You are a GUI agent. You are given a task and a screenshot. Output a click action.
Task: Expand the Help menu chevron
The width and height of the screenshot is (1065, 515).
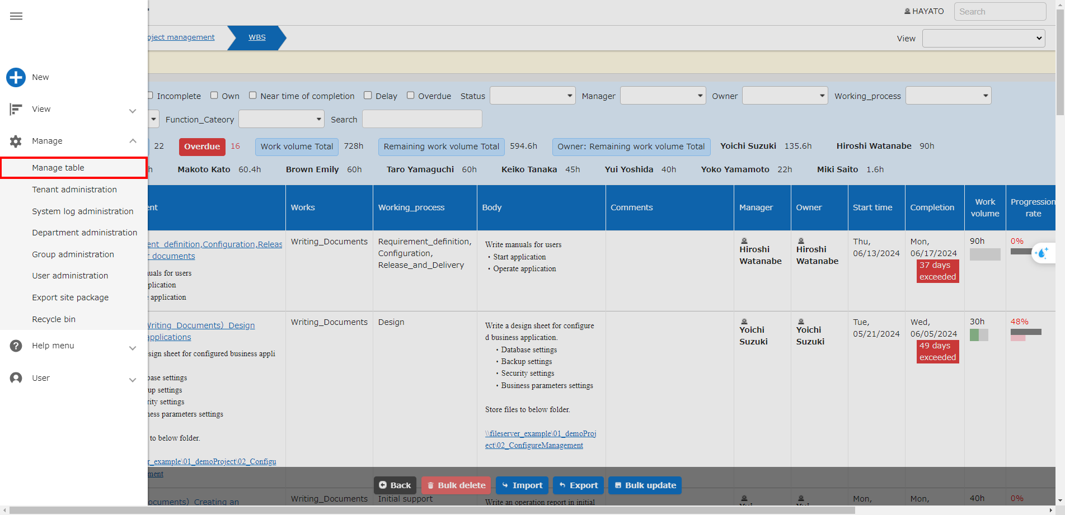(x=133, y=348)
